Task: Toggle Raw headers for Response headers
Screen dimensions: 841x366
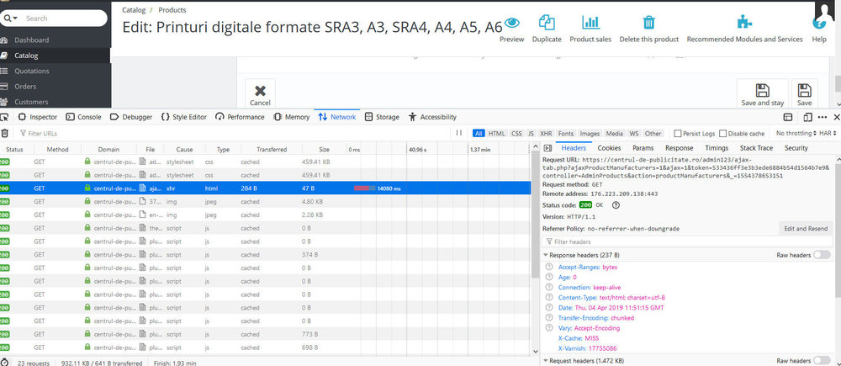Action: [x=822, y=254]
